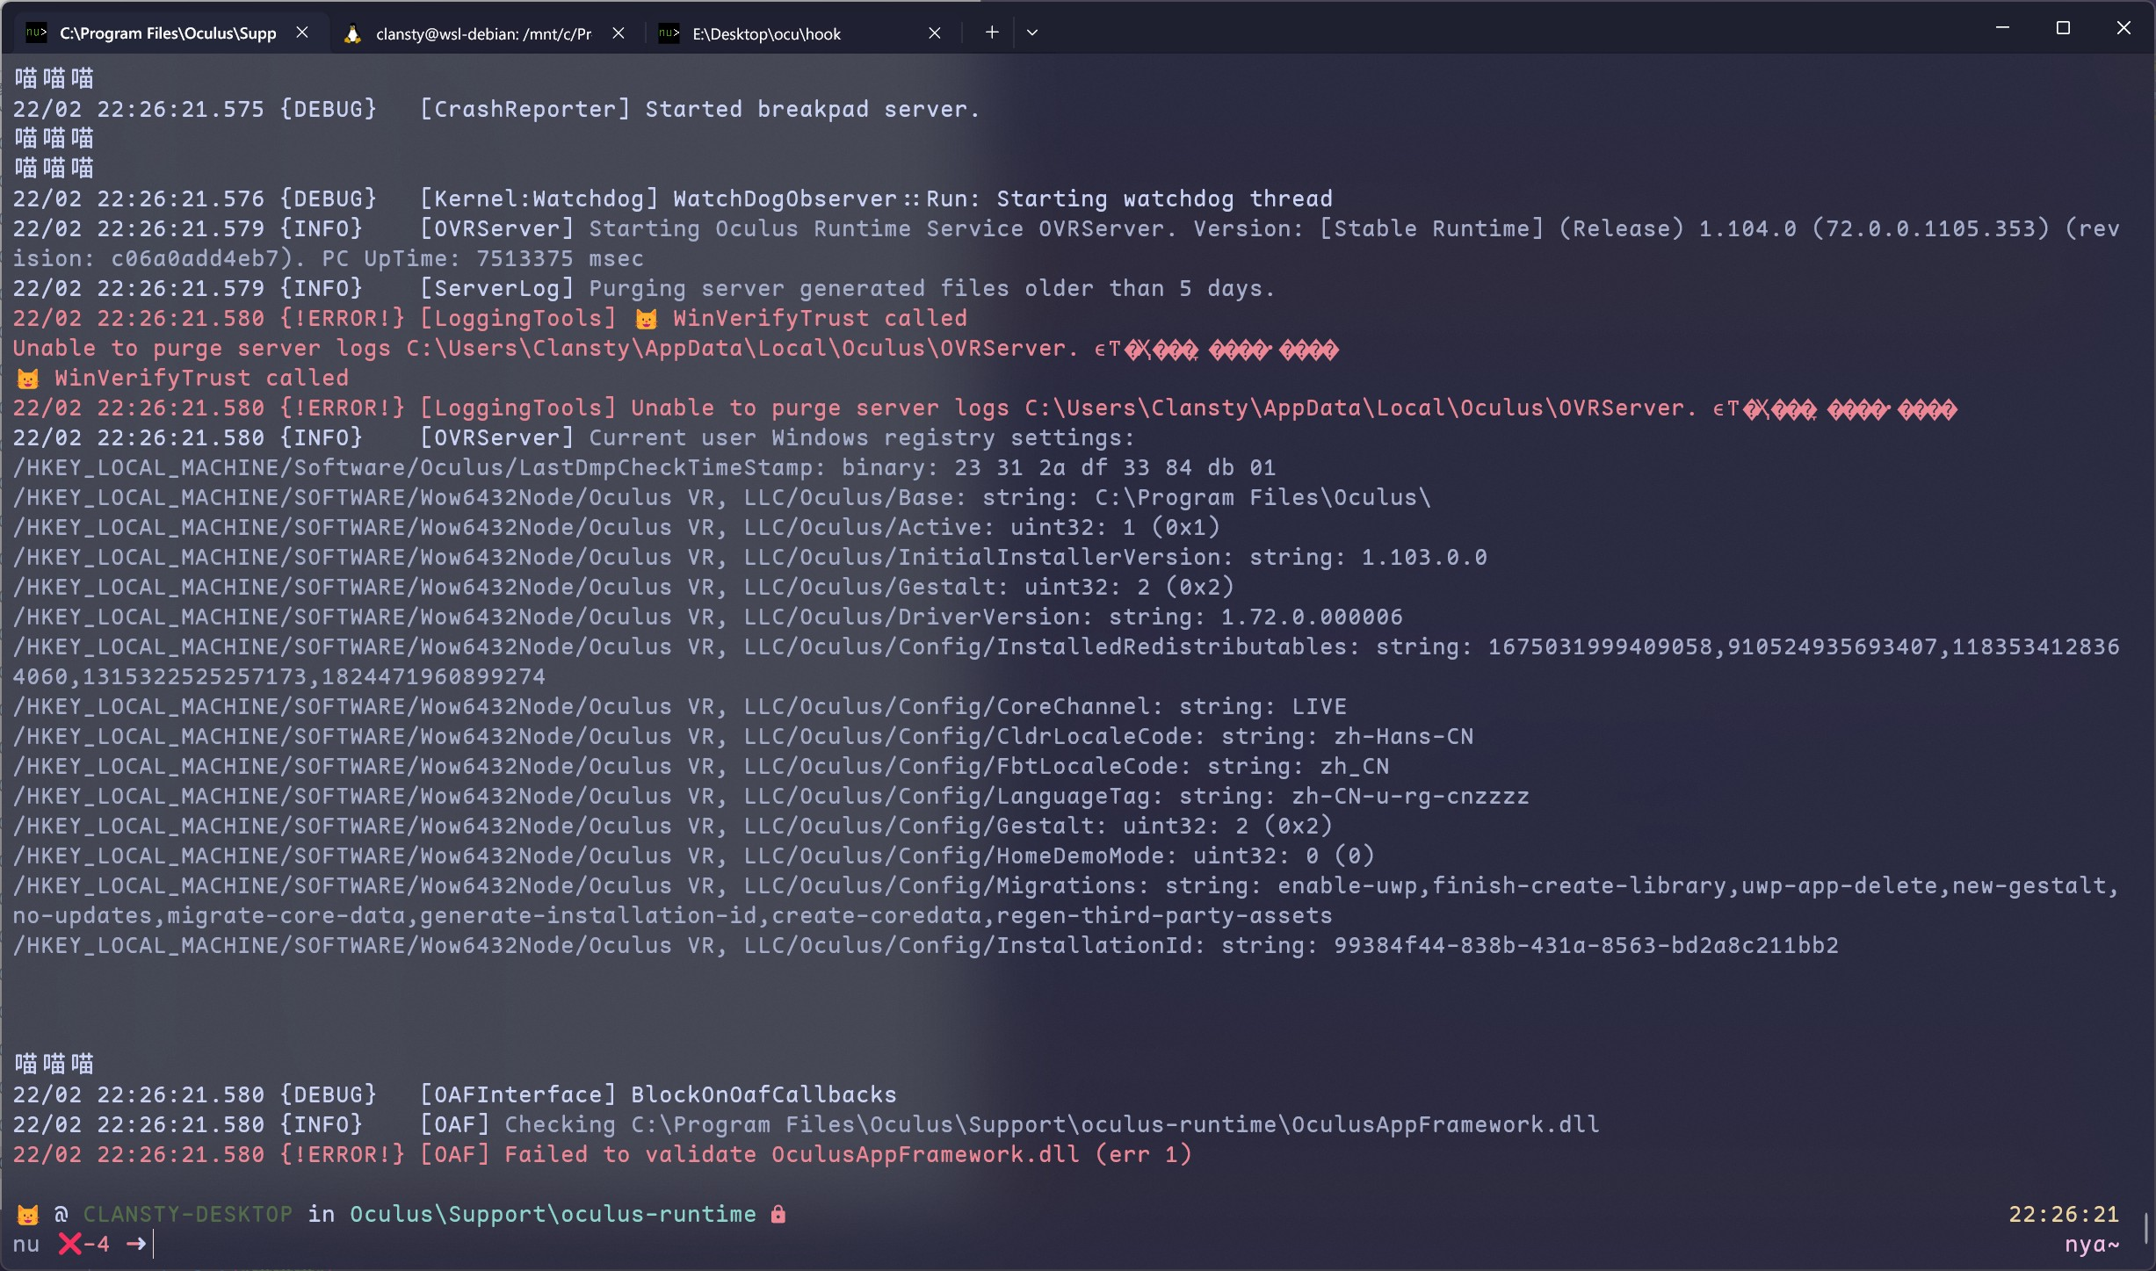Click the prompt arrow input area

point(137,1244)
